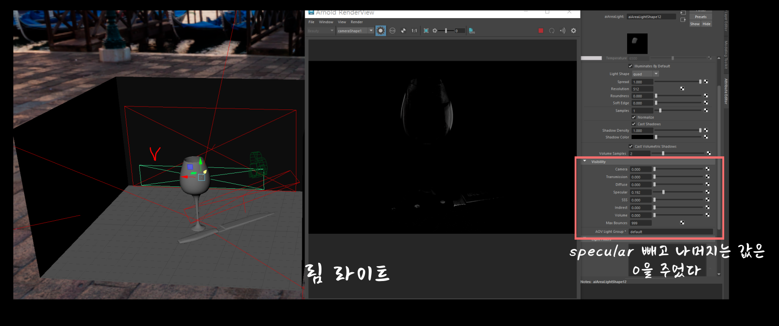Click the map button next to Camera visibility

(x=707, y=169)
